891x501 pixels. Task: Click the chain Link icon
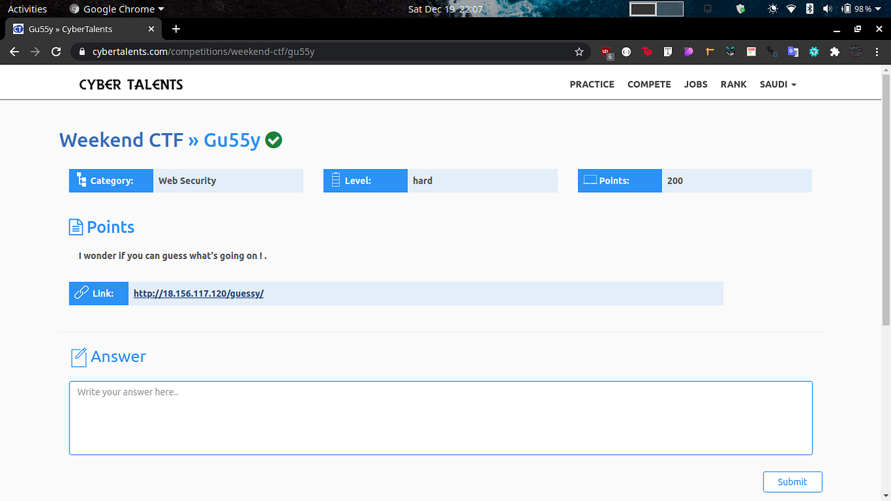tap(81, 292)
